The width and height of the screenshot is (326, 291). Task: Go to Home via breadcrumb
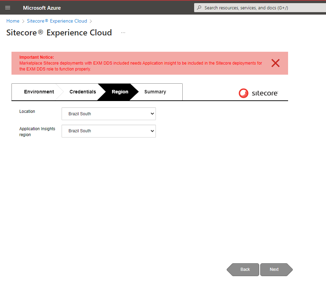pos(13,21)
